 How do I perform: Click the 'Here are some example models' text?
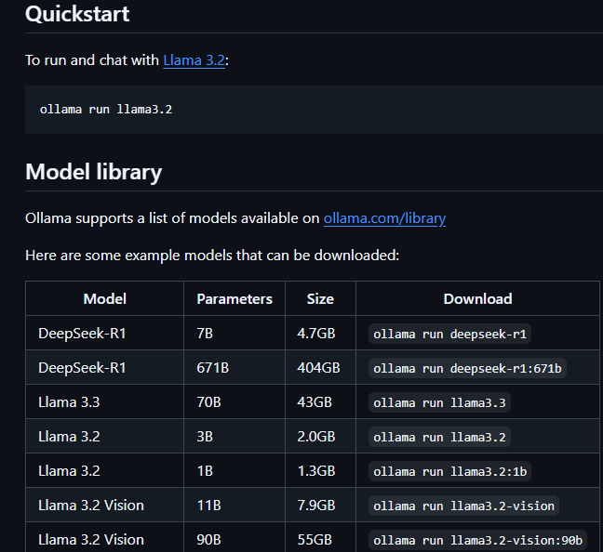pyautogui.click(x=212, y=255)
